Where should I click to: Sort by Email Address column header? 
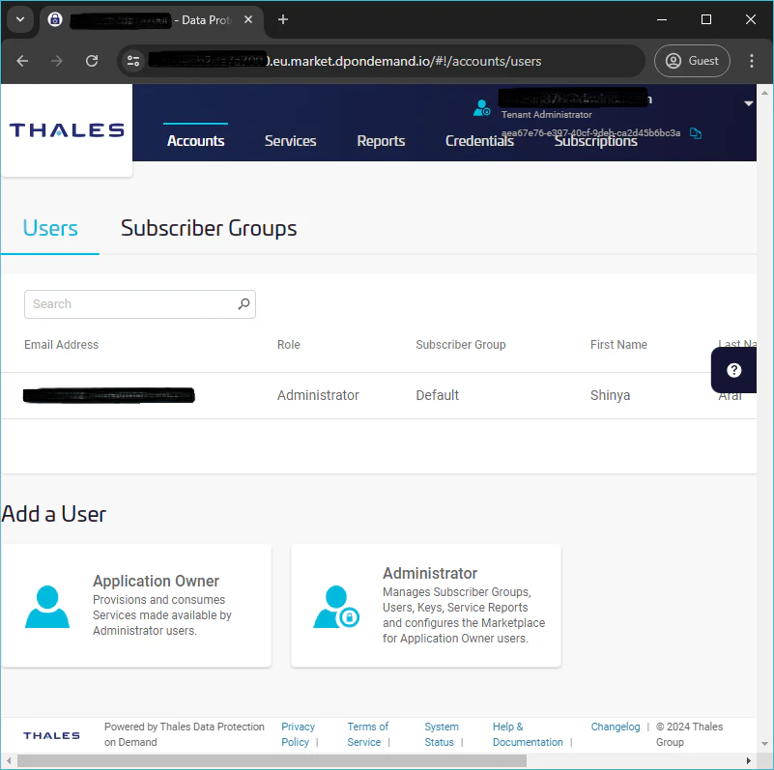[x=61, y=345]
